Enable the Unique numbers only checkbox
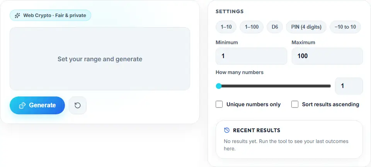Screen dimensions: 371x167 pyautogui.click(x=219, y=104)
